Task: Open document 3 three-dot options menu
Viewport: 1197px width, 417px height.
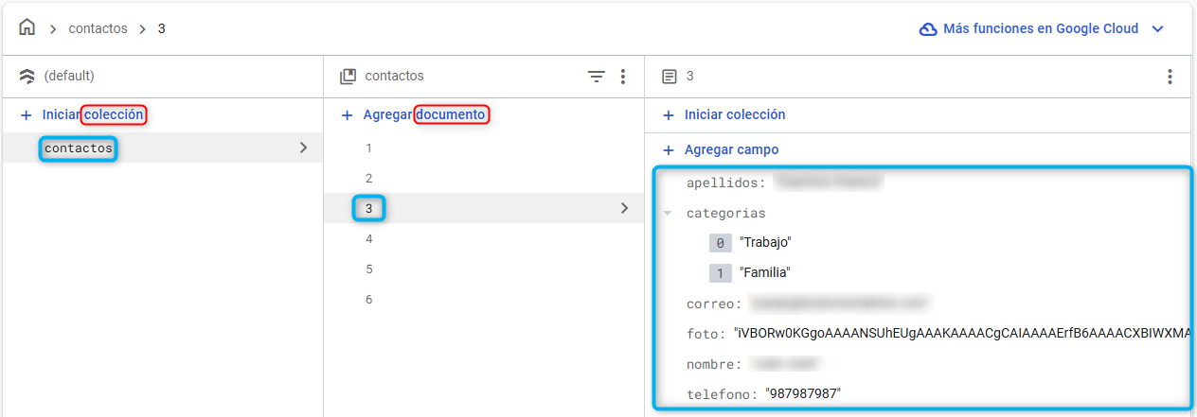Action: pyautogui.click(x=1170, y=77)
